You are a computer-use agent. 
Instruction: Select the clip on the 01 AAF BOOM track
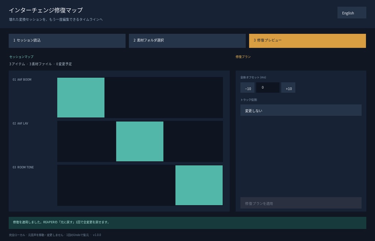pos(81,97)
